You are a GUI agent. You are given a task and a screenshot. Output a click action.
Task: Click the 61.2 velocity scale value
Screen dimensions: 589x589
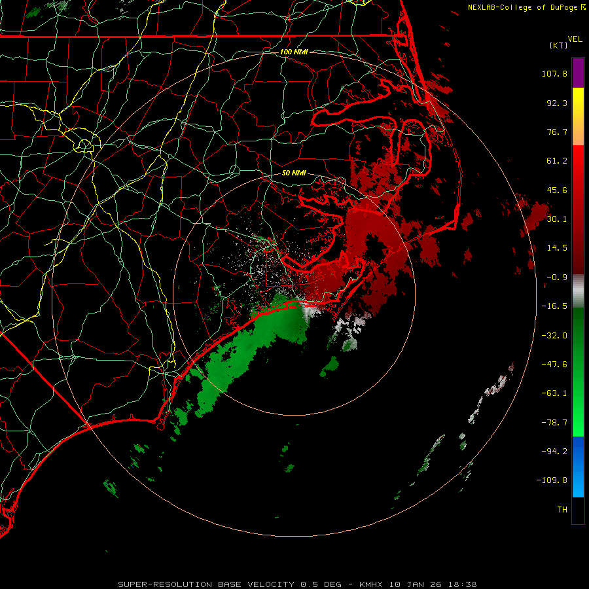557,161
